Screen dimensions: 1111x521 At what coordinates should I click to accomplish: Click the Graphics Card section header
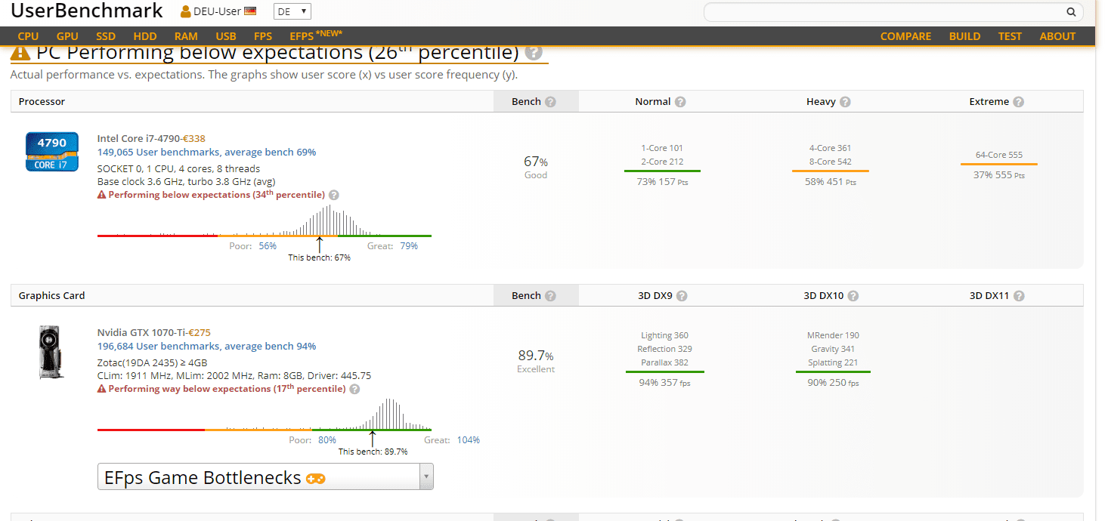(51, 295)
